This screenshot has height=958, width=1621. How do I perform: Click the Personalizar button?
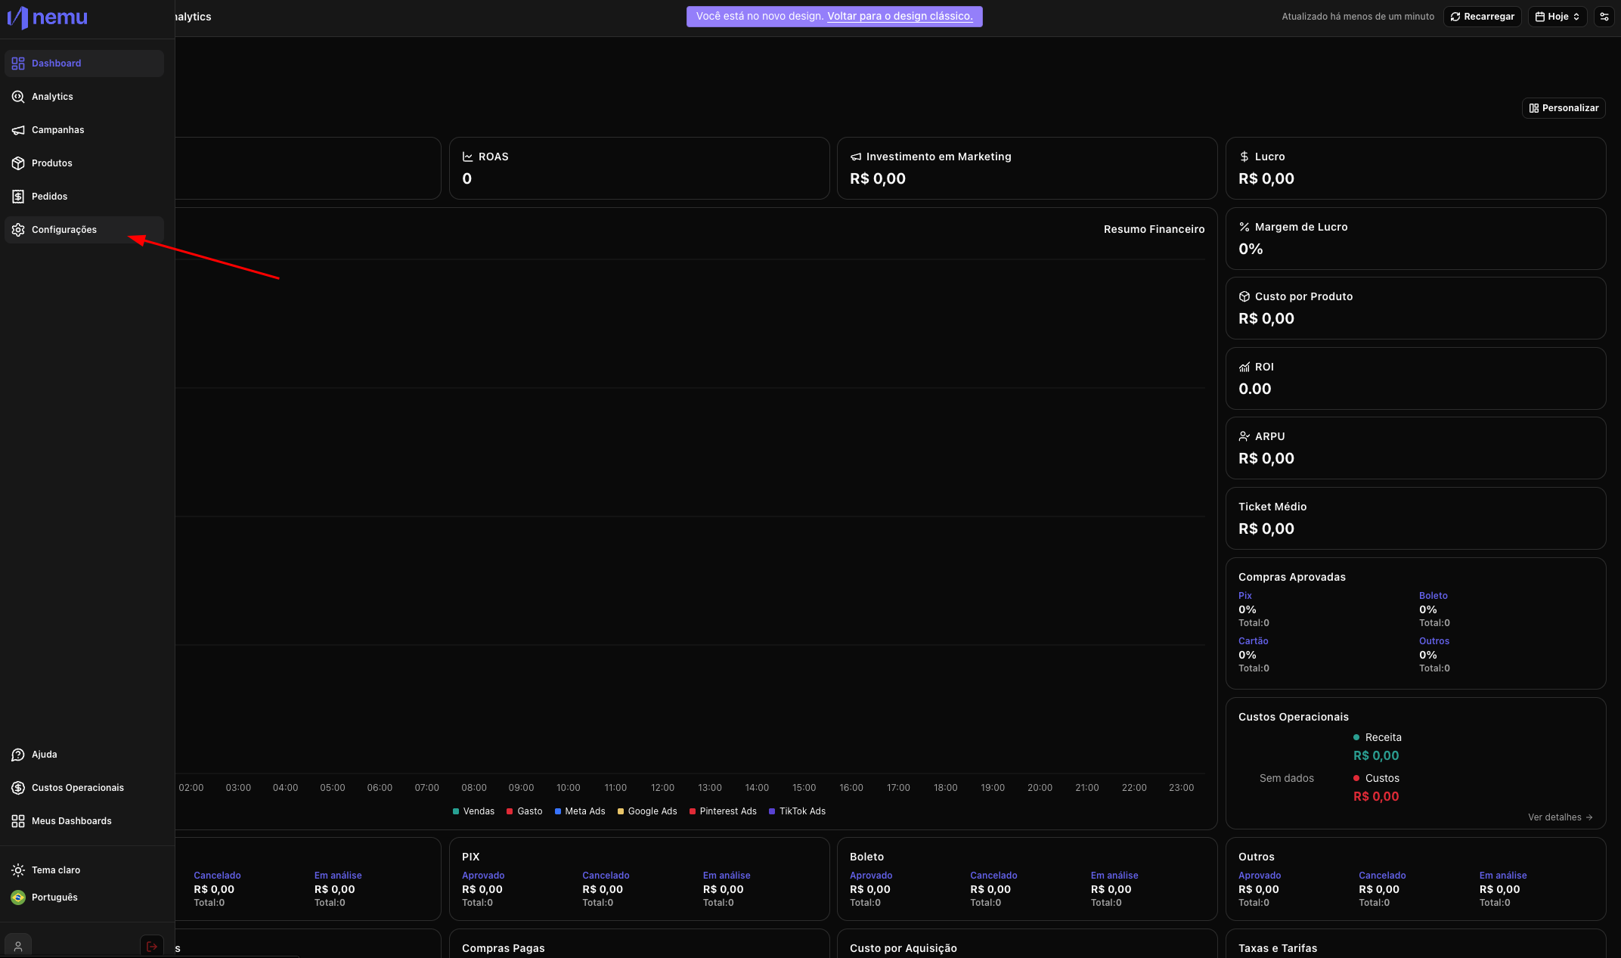1564,108
